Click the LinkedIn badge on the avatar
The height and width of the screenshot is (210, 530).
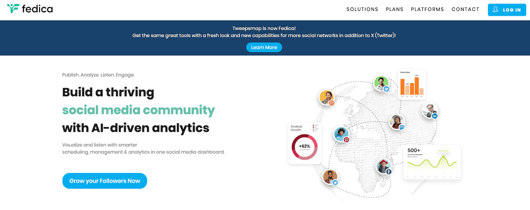[435, 116]
